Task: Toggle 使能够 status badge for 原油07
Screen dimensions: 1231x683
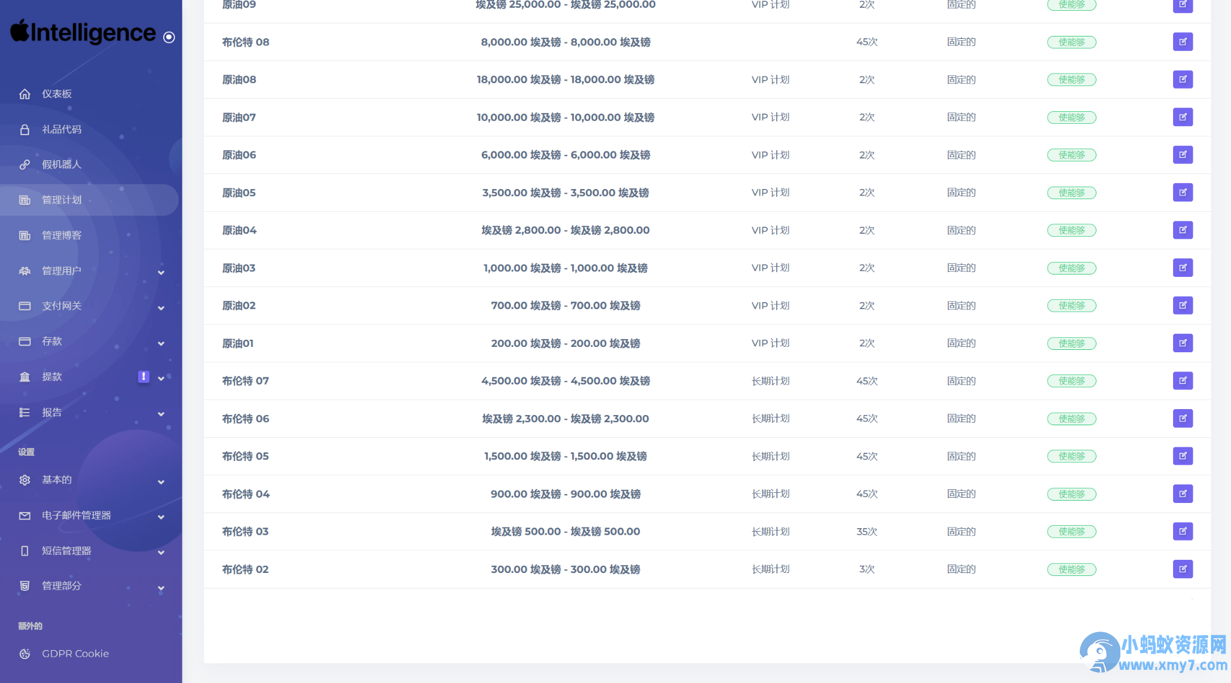Action: point(1071,117)
